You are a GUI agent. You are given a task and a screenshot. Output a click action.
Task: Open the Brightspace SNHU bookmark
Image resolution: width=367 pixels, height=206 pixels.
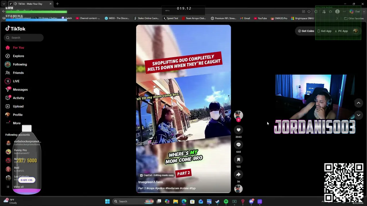click(x=302, y=18)
